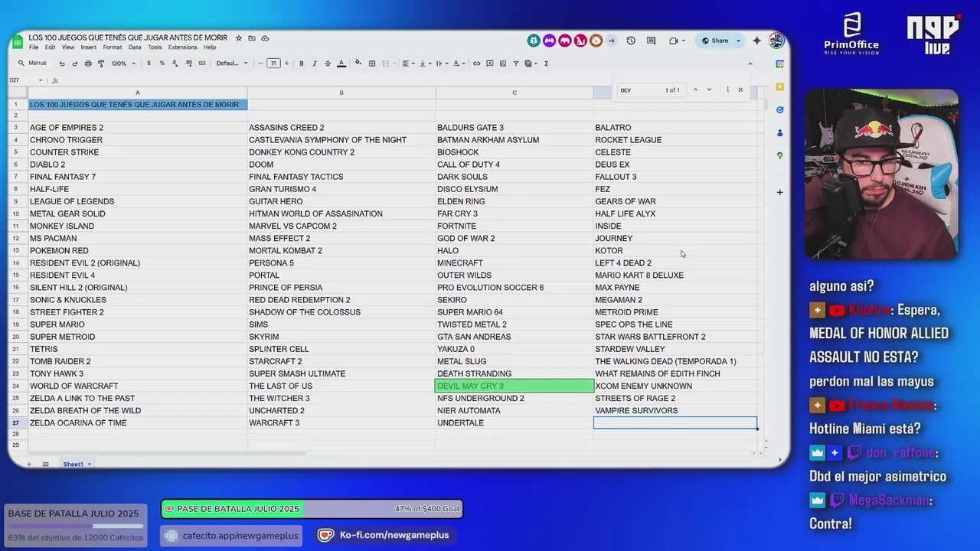This screenshot has height=551, width=980.
Task: Open the Format menu
Action: click(x=113, y=47)
